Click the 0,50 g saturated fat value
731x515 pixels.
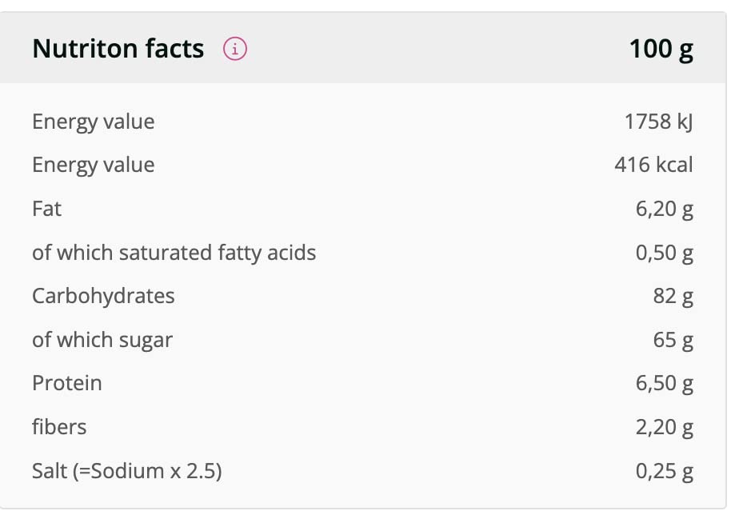click(x=664, y=253)
